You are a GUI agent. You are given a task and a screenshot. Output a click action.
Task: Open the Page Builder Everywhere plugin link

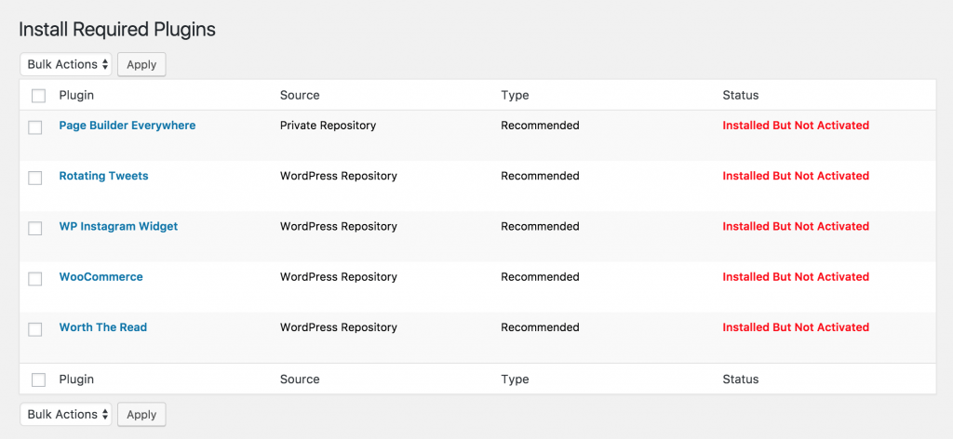pos(127,126)
